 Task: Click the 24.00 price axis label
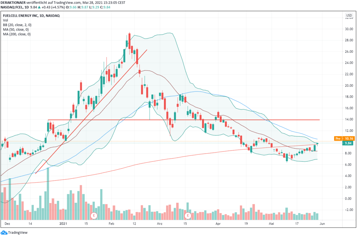click(x=349, y=63)
